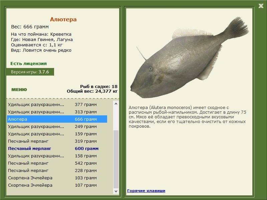This screenshot has width=267, height=200.
Task: Select the Алютера 666 грамм row
Action: coord(57,119)
